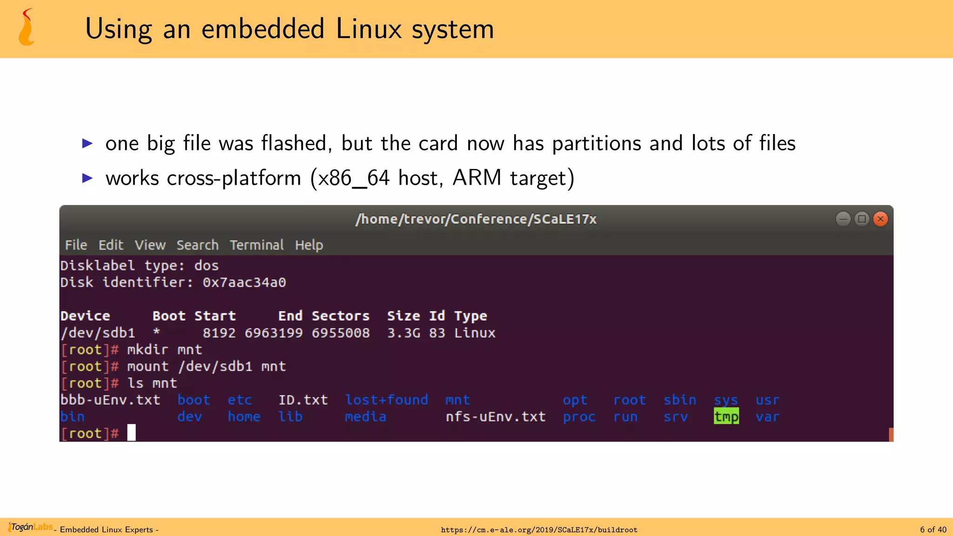The image size is (953, 536).
Task: Open the View menu in terminal
Action: pos(150,245)
